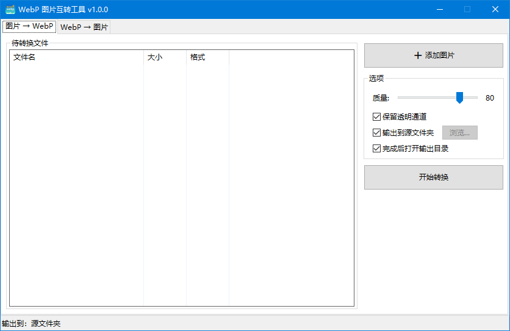The height and width of the screenshot is (331, 510).
Task: Sort by the 格式 column header
Action: pos(208,57)
